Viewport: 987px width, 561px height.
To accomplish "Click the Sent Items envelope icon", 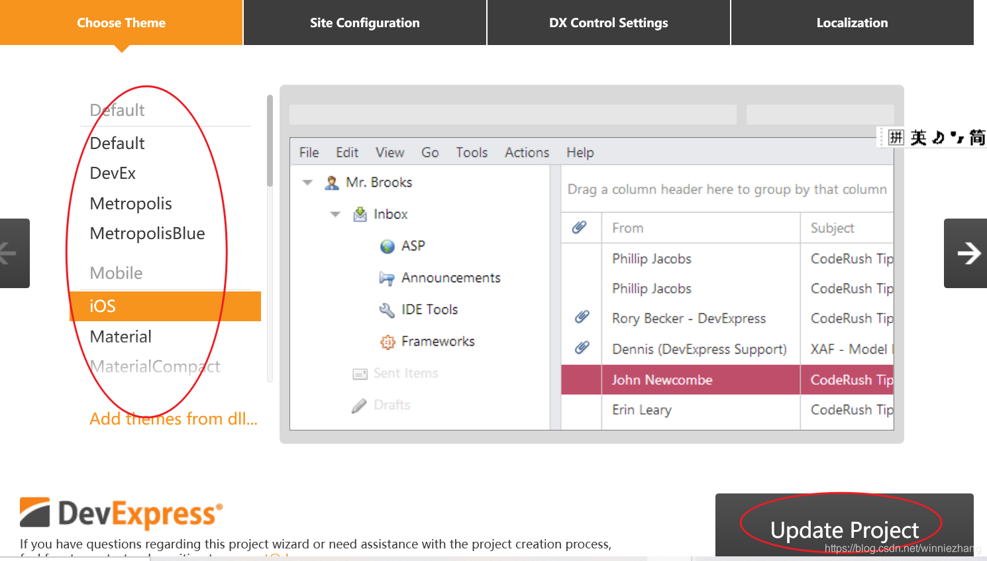I will 360,374.
